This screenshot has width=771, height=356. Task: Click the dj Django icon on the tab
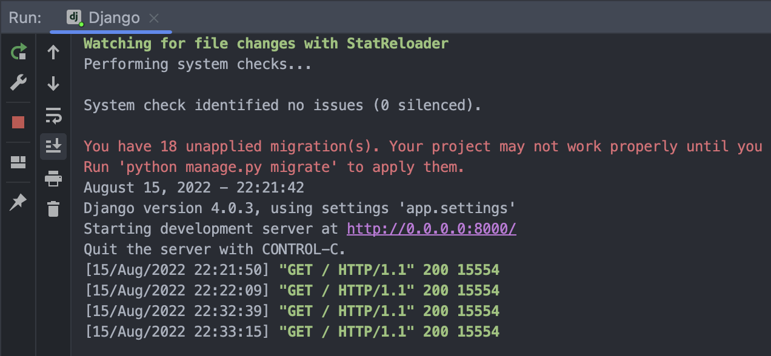[x=73, y=18]
